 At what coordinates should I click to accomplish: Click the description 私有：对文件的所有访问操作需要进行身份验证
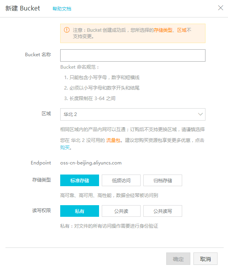(x=109, y=226)
